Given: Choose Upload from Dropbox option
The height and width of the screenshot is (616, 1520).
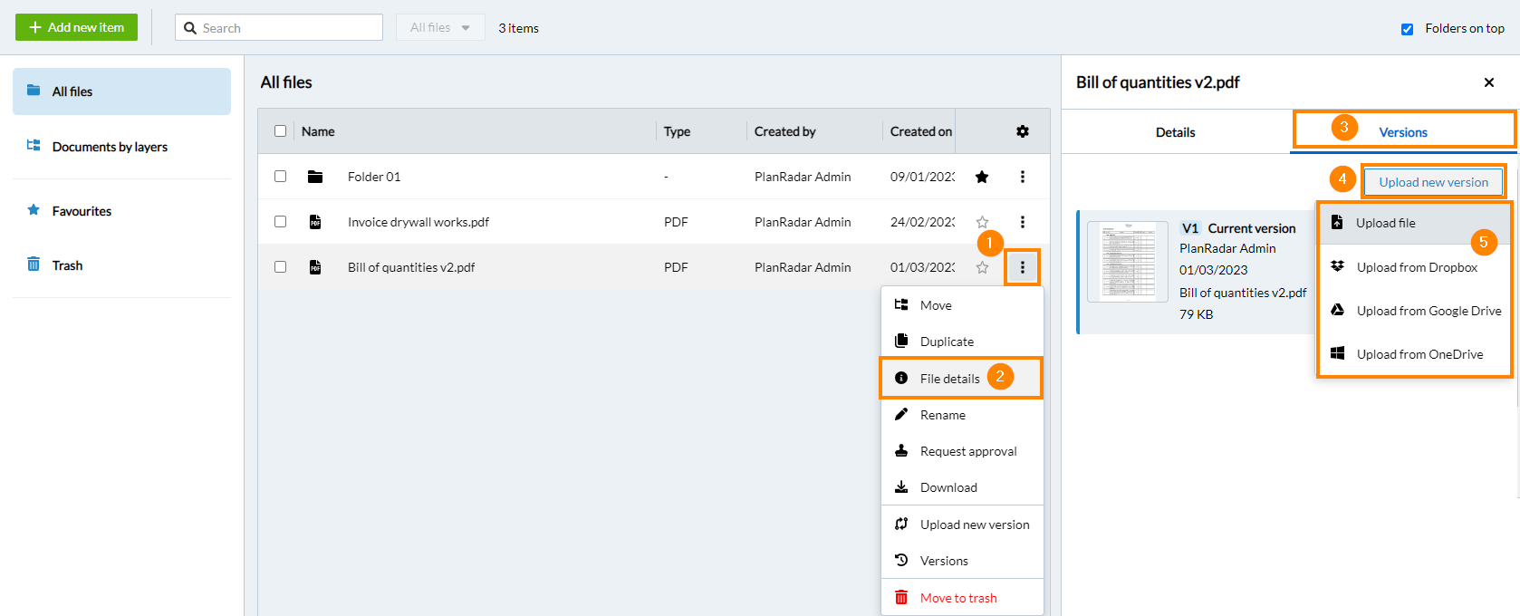Looking at the screenshot, I should point(1416,267).
